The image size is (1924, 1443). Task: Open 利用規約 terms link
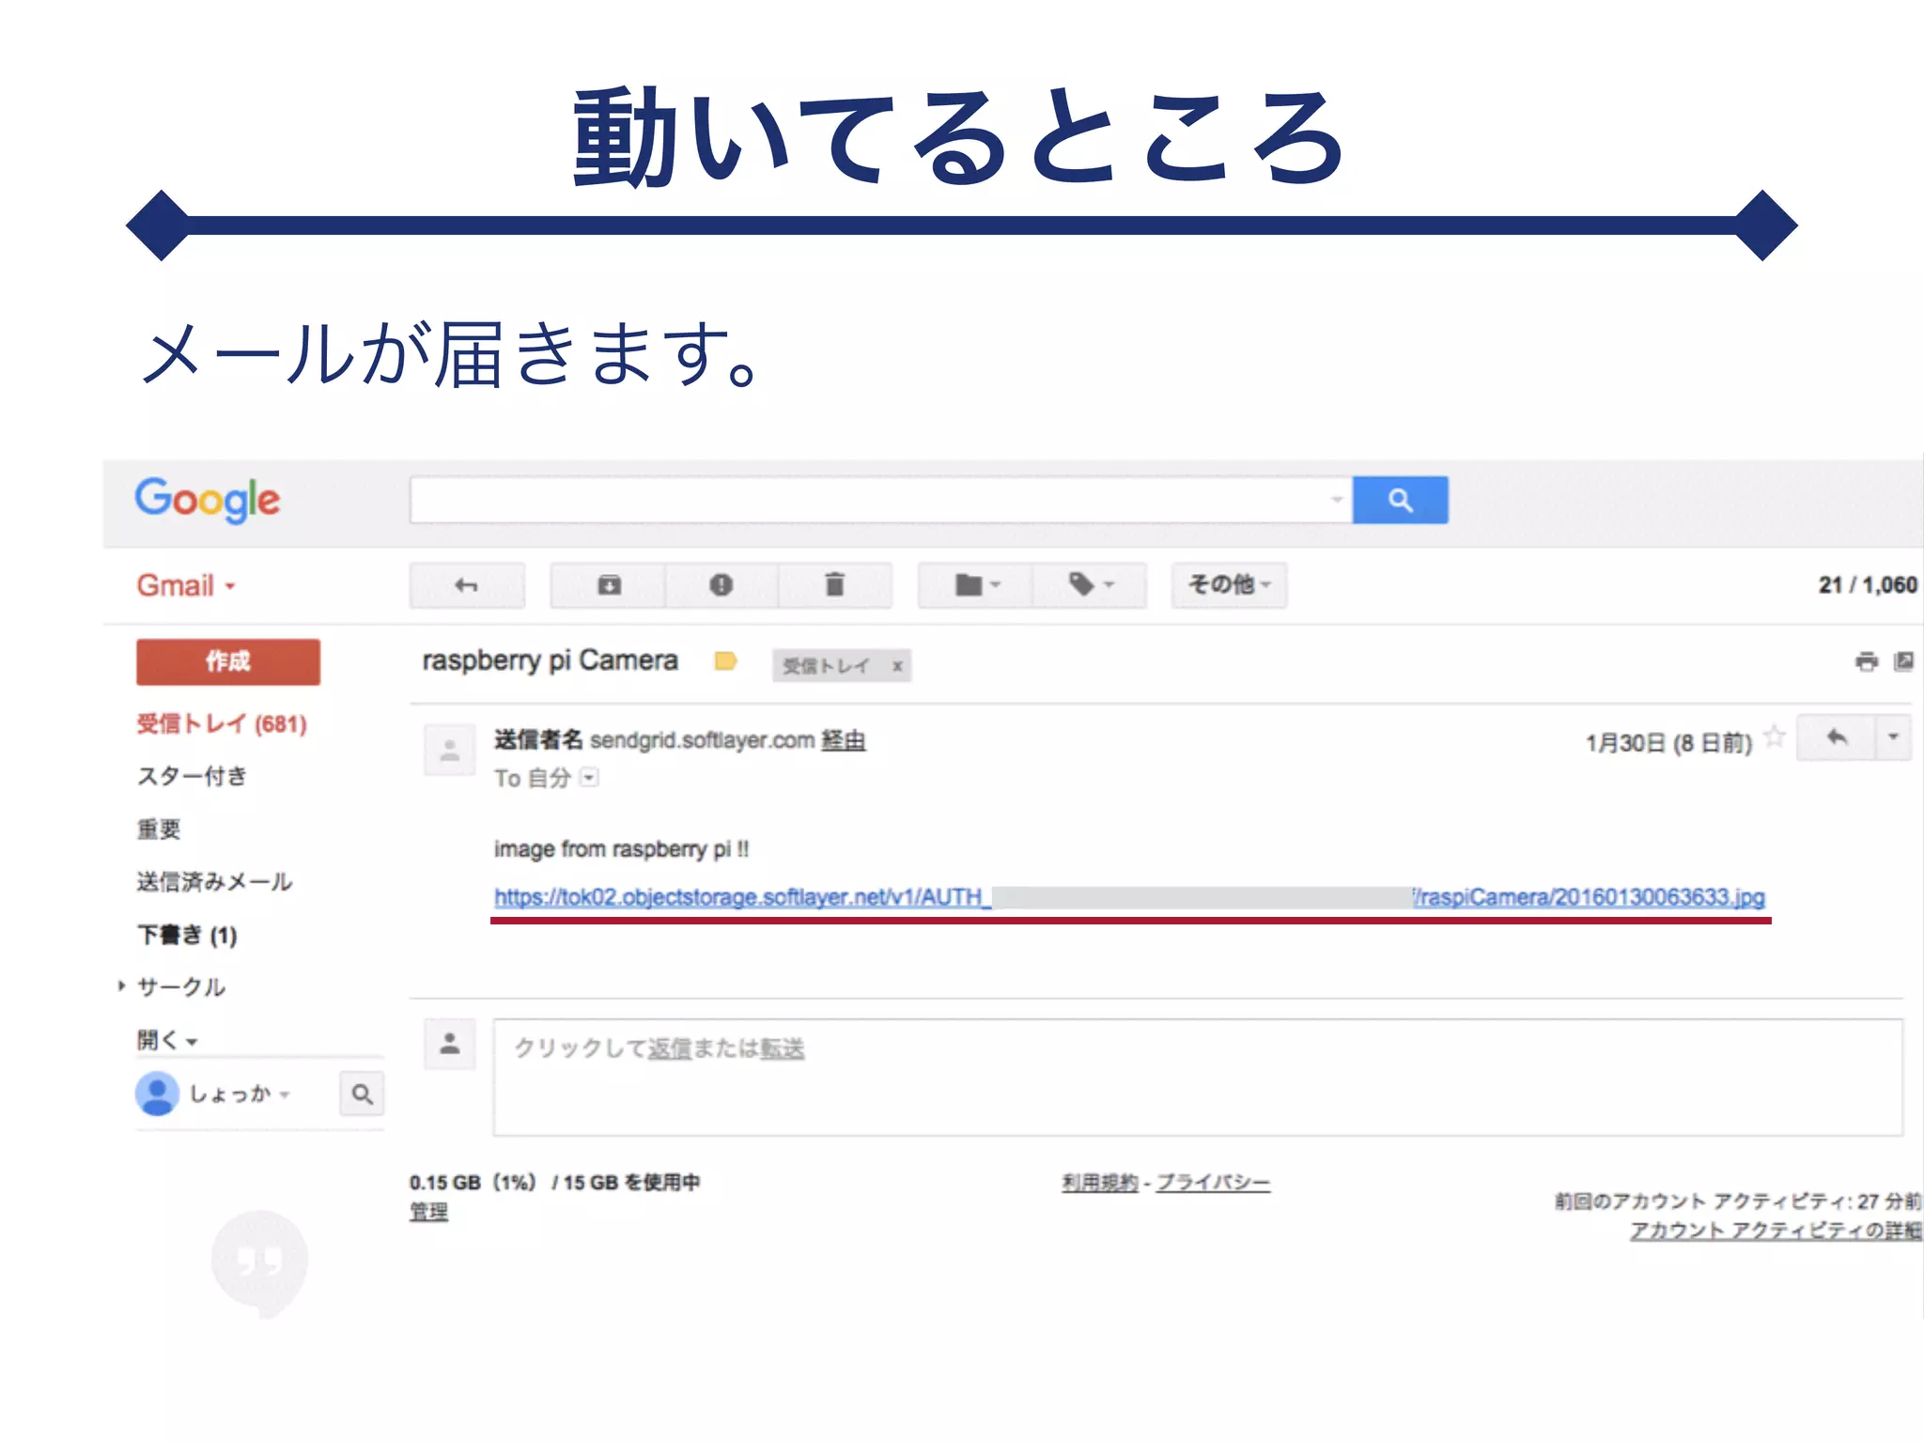click(x=1100, y=1183)
